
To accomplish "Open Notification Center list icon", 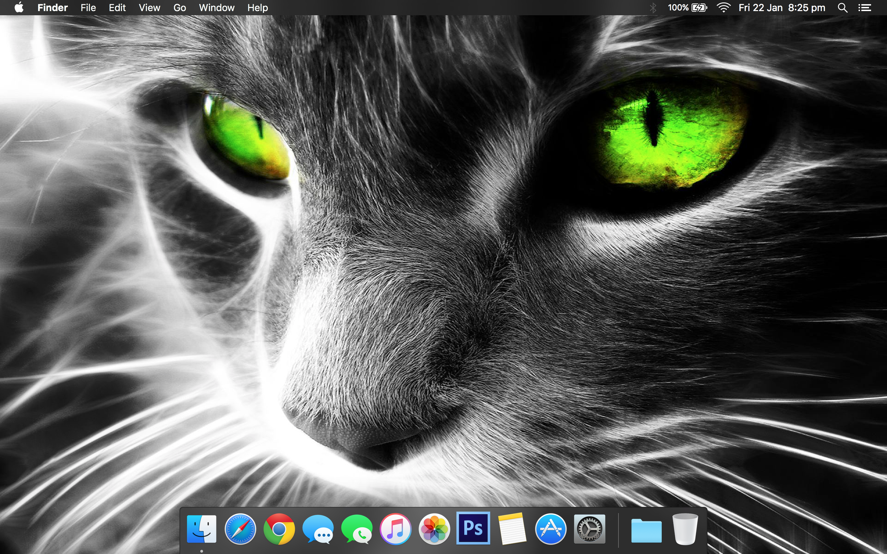I will pos(864,7).
